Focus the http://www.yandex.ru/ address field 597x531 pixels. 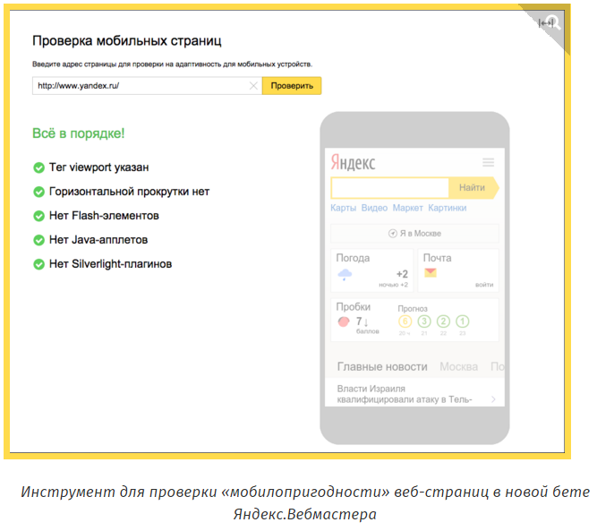[147, 86]
